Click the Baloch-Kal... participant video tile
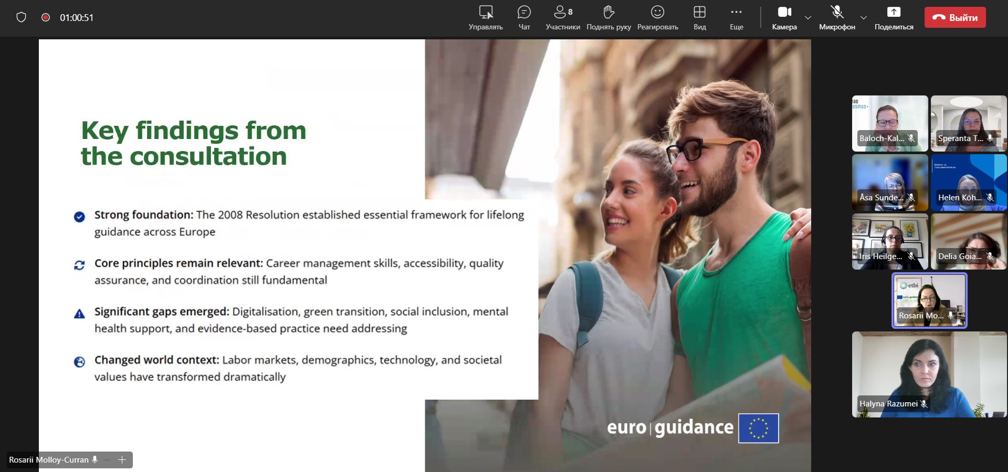 point(889,123)
